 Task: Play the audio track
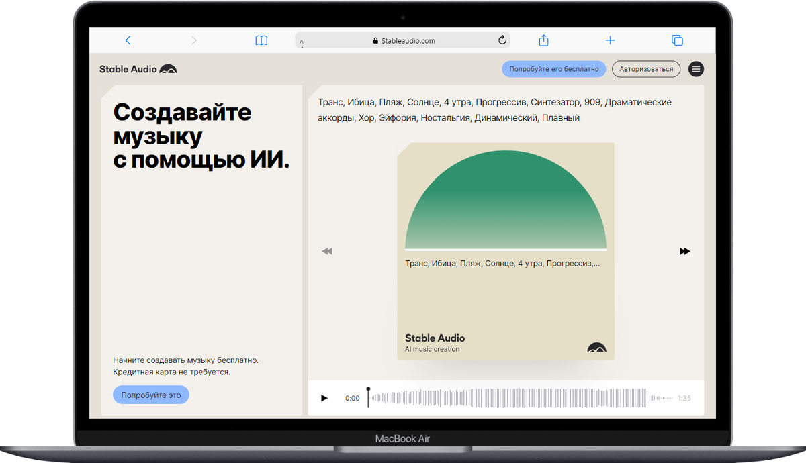[x=324, y=398]
